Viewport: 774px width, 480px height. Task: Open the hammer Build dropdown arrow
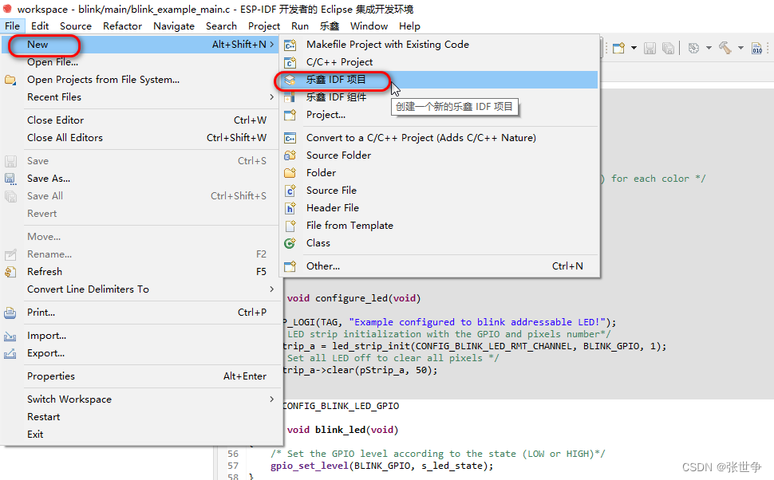740,48
